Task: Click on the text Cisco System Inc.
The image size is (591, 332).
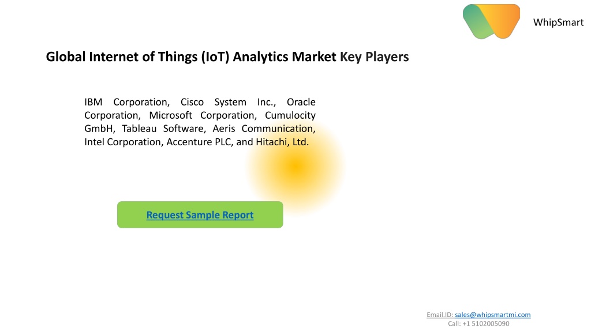Action: tap(228, 102)
